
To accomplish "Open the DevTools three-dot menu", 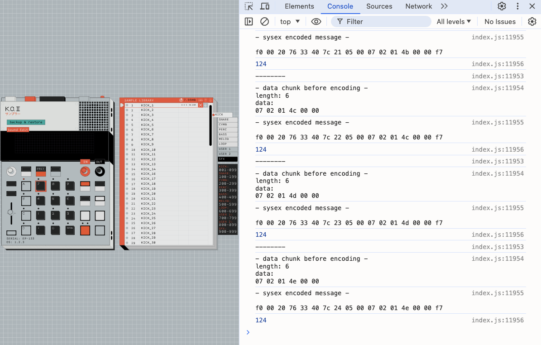I will point(517,6).
